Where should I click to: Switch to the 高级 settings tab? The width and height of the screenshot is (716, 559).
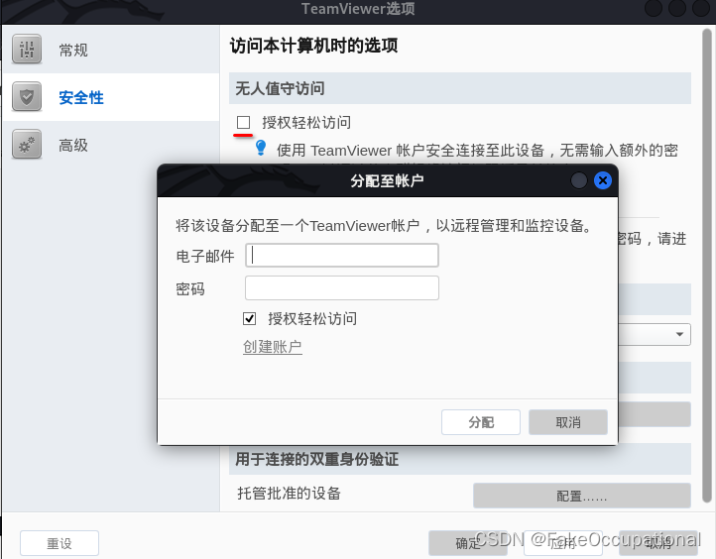pos(111,145)
